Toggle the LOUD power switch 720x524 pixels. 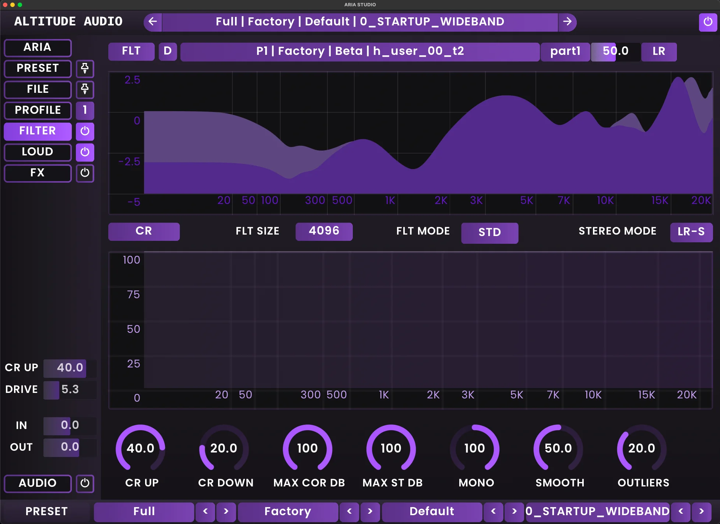85,152
